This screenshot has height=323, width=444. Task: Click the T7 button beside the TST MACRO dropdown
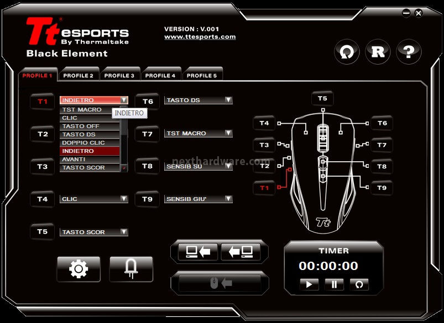[147, 134]
